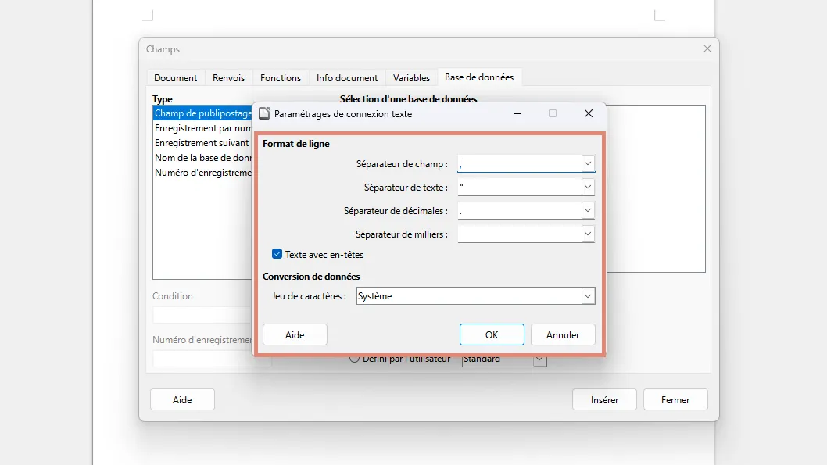This screenshot has width=827, height=465.
Task: Select Défini par l'utilisateur radio button
Action: (354, 359)
